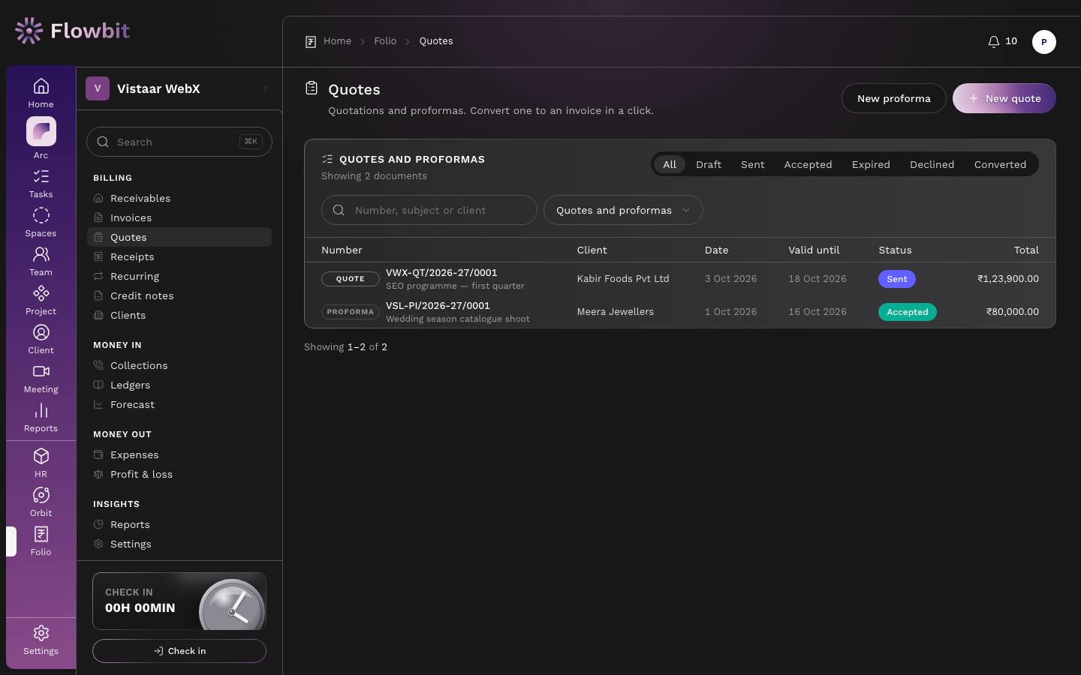Image resolution: width=1081 pixels, height=675 pixels.
Task: Open the Project icon in the rail
Action: coord(41,300)
